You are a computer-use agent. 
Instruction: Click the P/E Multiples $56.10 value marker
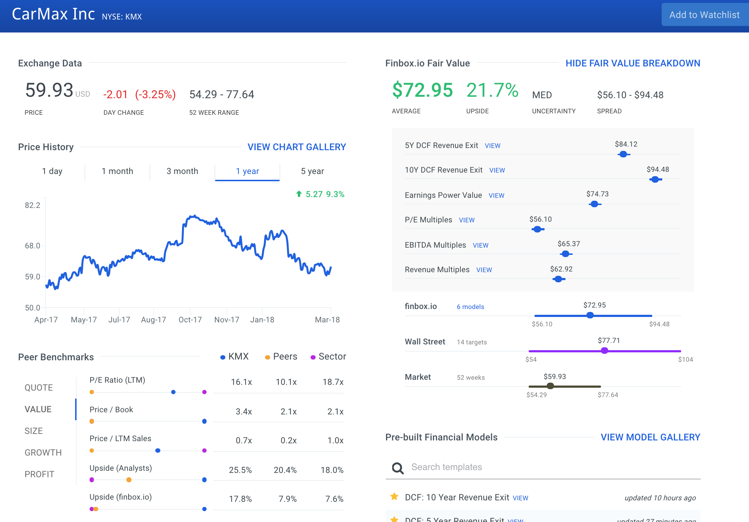coord(537,229)
